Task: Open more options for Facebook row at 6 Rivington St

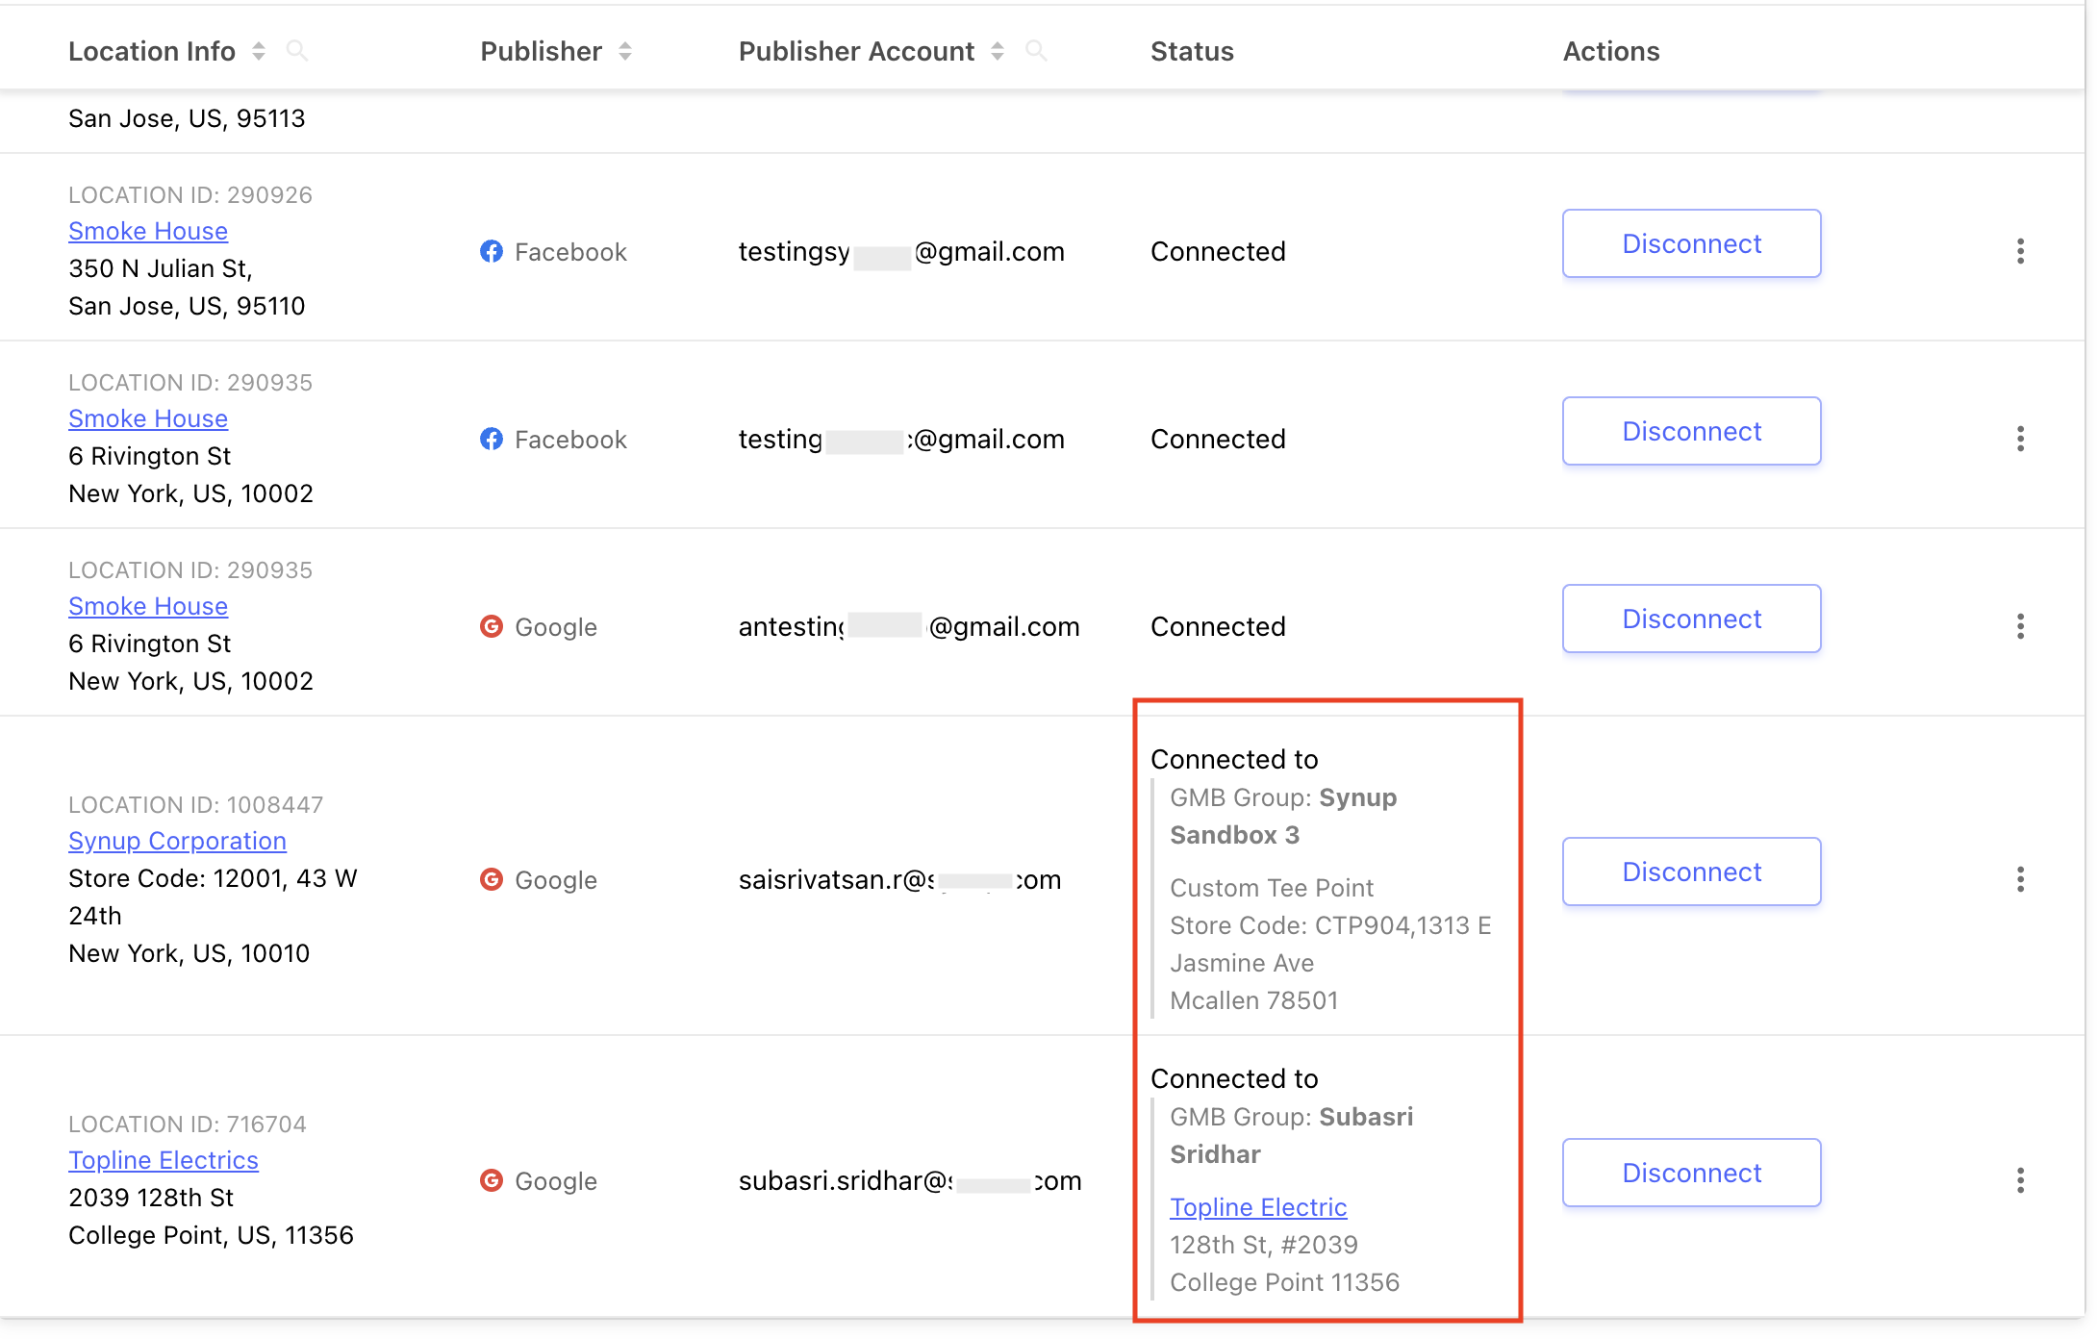Action: pyautogui.click(x=2020, y=439)
